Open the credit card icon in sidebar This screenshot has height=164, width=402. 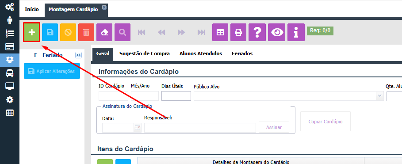[10, 47]
